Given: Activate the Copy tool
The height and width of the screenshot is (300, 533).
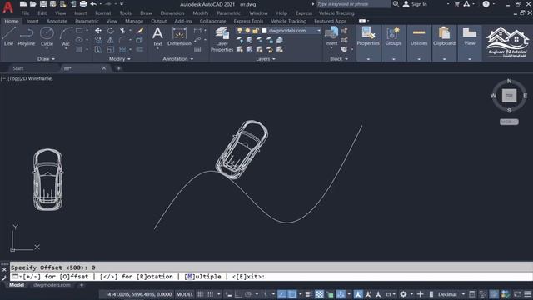Looking at the screenshot, I should 98,40.
